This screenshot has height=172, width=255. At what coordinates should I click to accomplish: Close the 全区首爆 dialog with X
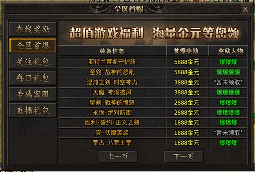pos(245,9)
